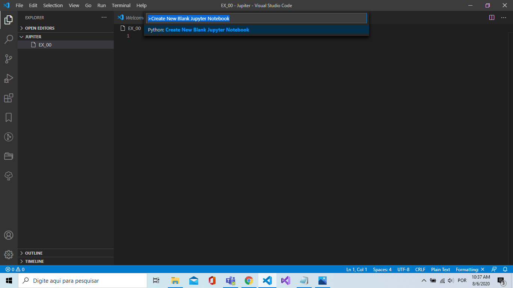Open the Accounts icon
513x288 pixels.
[9, 235]
